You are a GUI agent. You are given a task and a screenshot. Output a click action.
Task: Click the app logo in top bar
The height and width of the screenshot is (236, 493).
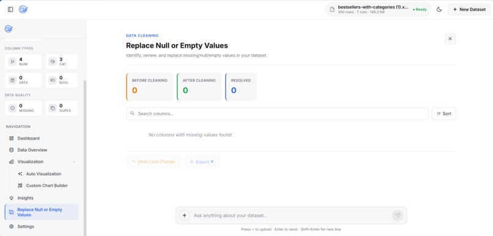(x=23, y=9)
